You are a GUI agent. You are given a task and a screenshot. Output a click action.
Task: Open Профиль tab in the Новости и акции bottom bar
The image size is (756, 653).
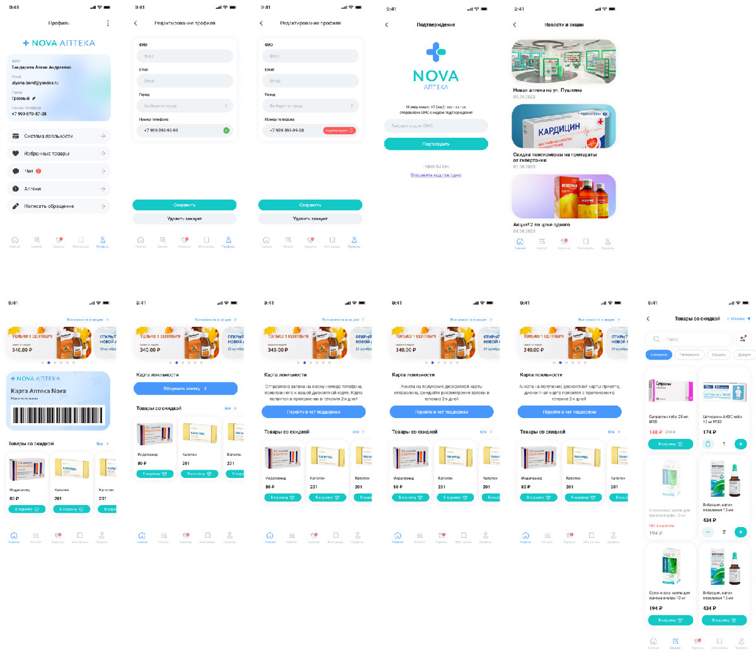tap(608, 244)
